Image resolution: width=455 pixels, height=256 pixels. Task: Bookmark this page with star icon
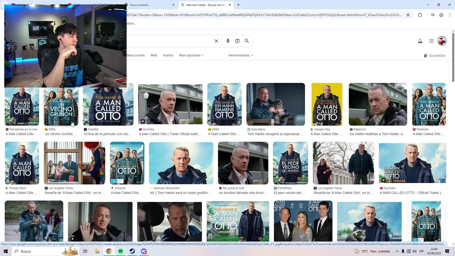408,15
